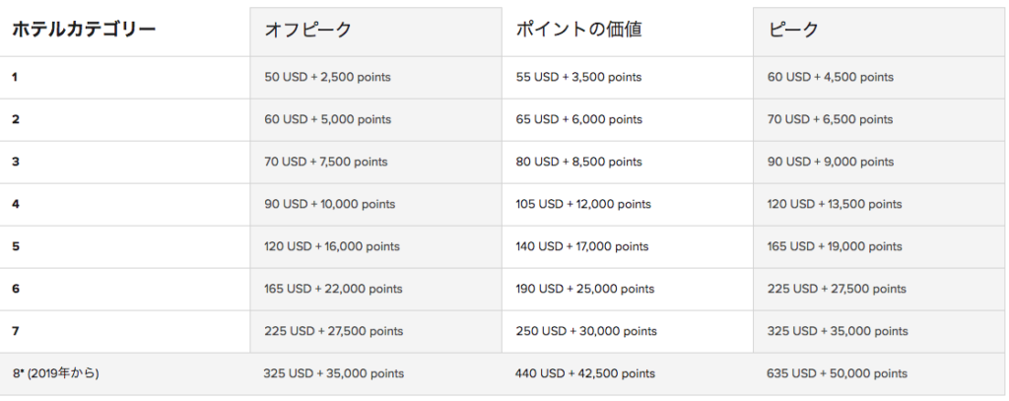This screenshot has width=1009, height=401.
Task: Click the 190 USD + 25,000 points cell
Action: click(x=585, y=289)
